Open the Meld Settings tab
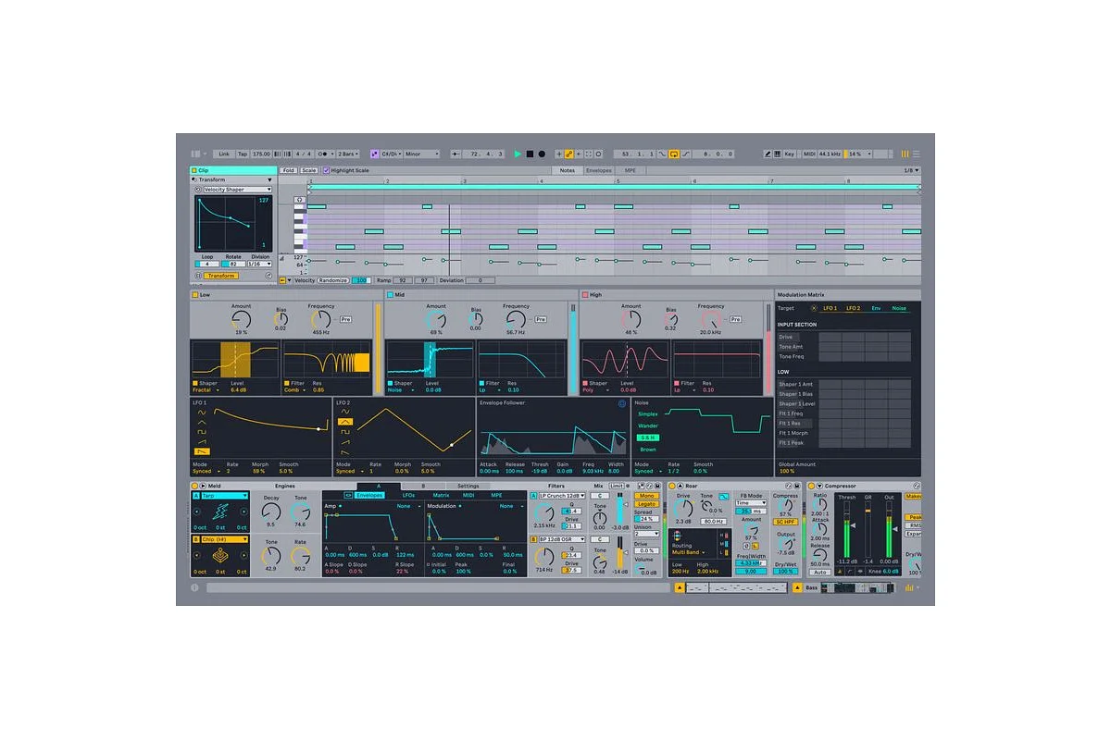 click(468, 486)
